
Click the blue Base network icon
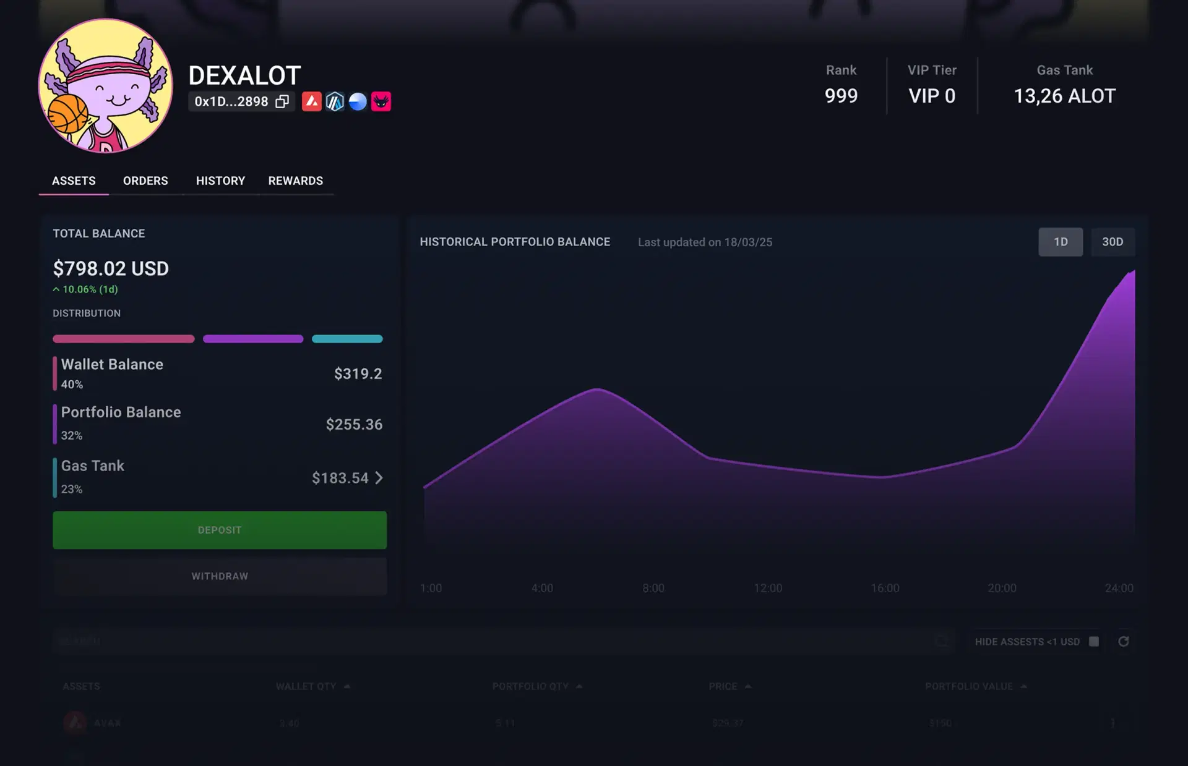358,101
